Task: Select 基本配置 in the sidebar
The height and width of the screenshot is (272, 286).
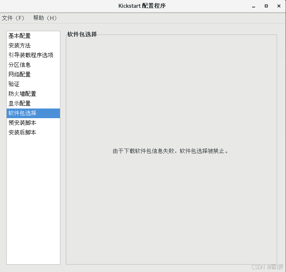Action: tap(33, 36)
